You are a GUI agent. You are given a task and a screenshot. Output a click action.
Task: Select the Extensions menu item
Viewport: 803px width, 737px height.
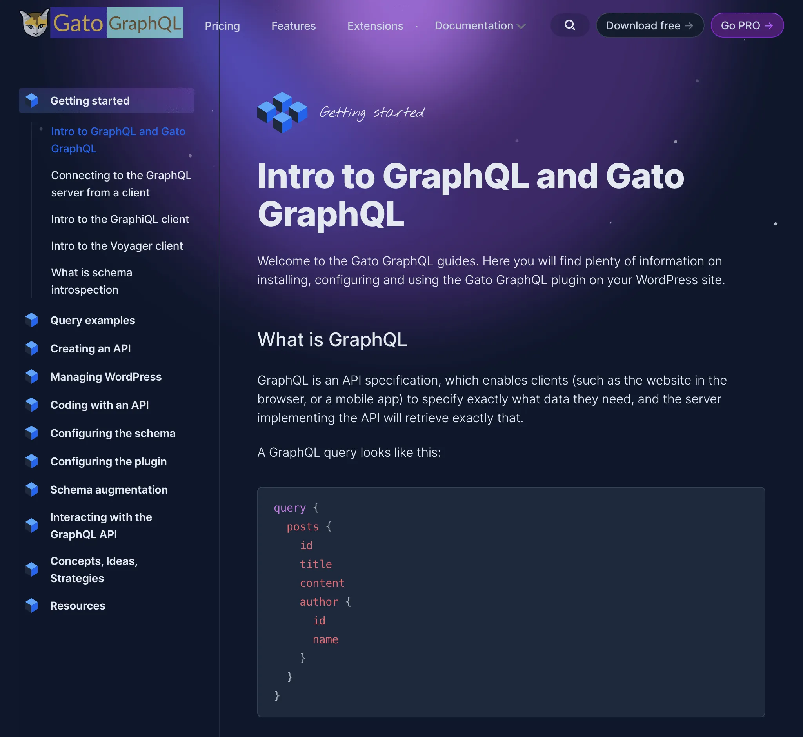pos(375,25)
